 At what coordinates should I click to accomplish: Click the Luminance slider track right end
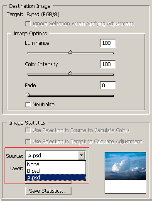[112, 54]
